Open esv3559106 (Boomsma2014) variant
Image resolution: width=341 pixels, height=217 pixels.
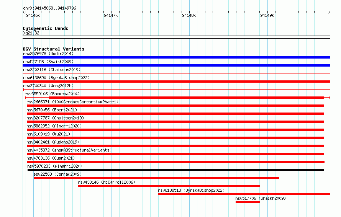click(52, 94)
